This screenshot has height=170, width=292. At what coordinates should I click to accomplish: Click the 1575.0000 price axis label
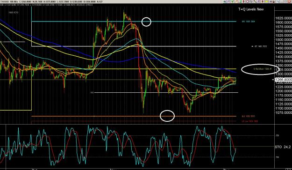pos(283,27)
